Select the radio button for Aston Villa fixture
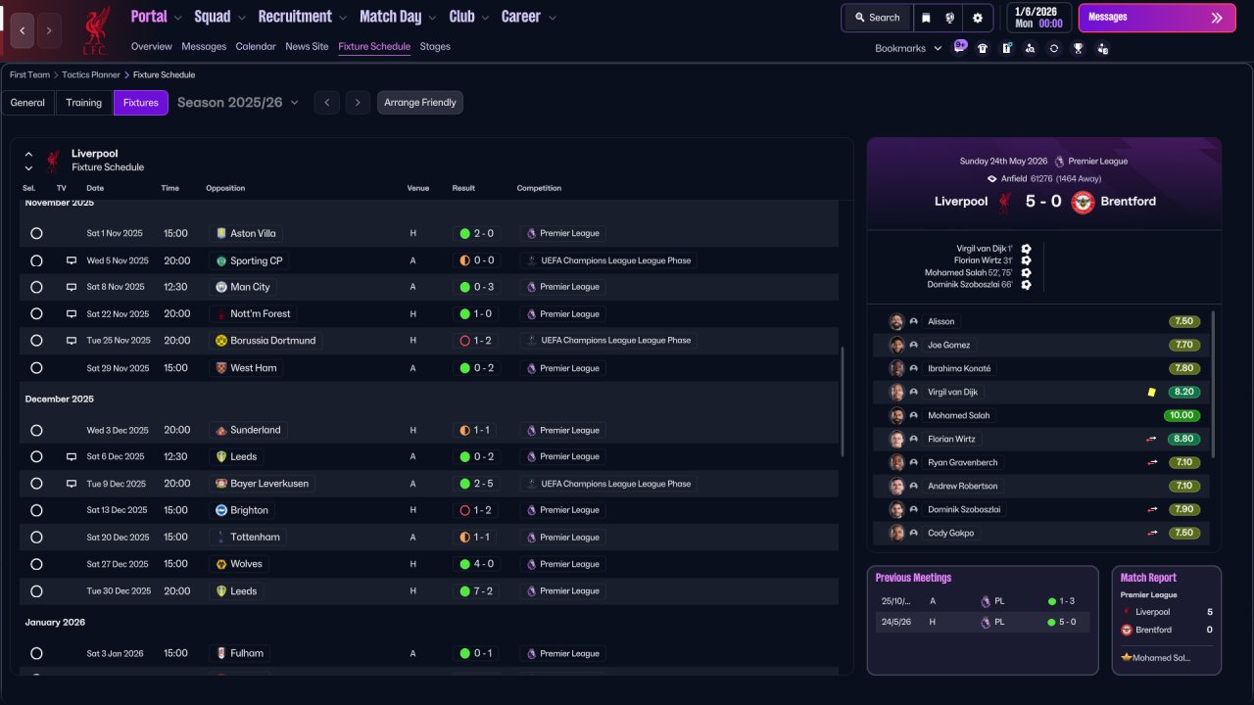 (x=36, y=234)
